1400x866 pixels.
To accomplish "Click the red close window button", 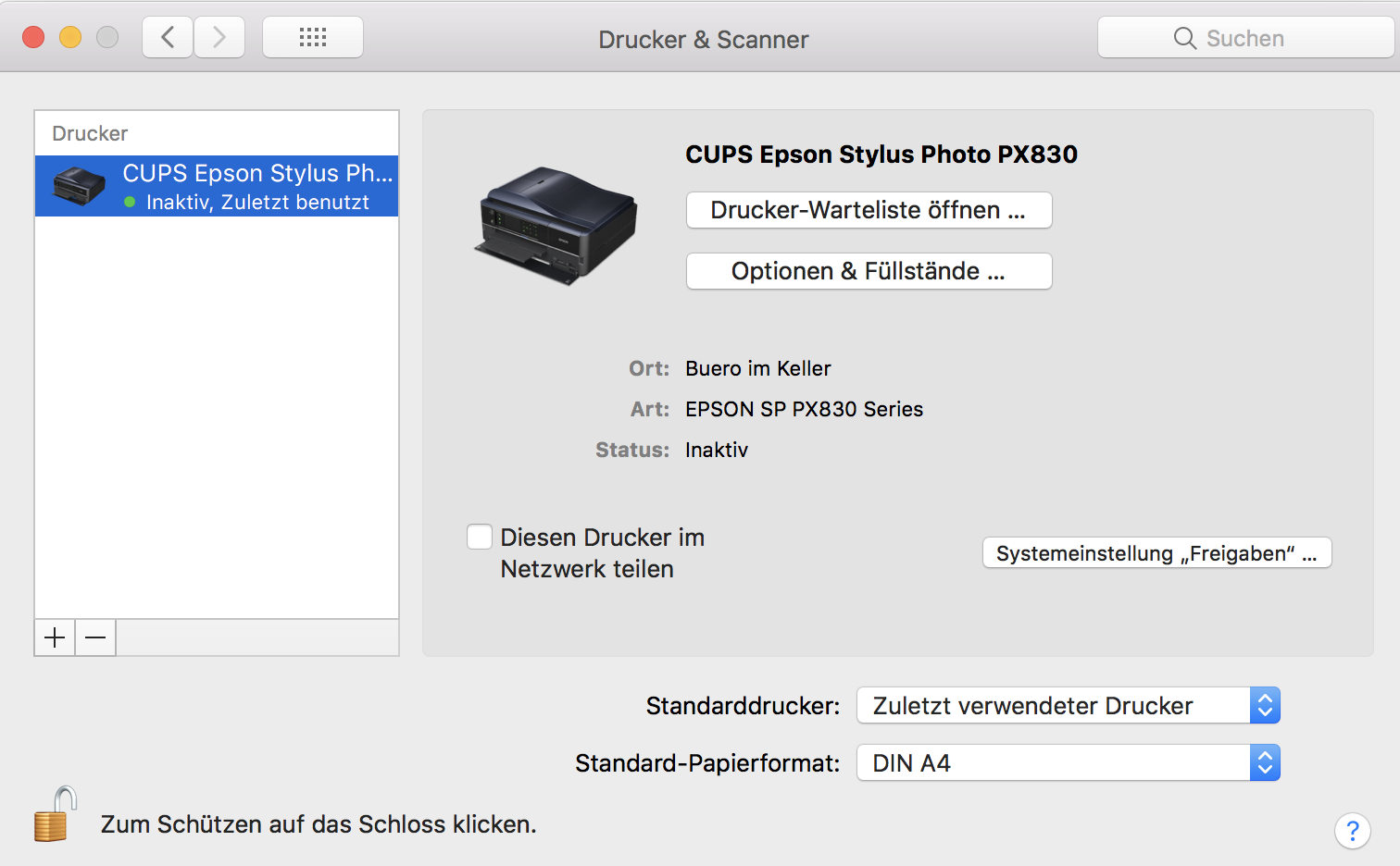I will tap(33, 37).
